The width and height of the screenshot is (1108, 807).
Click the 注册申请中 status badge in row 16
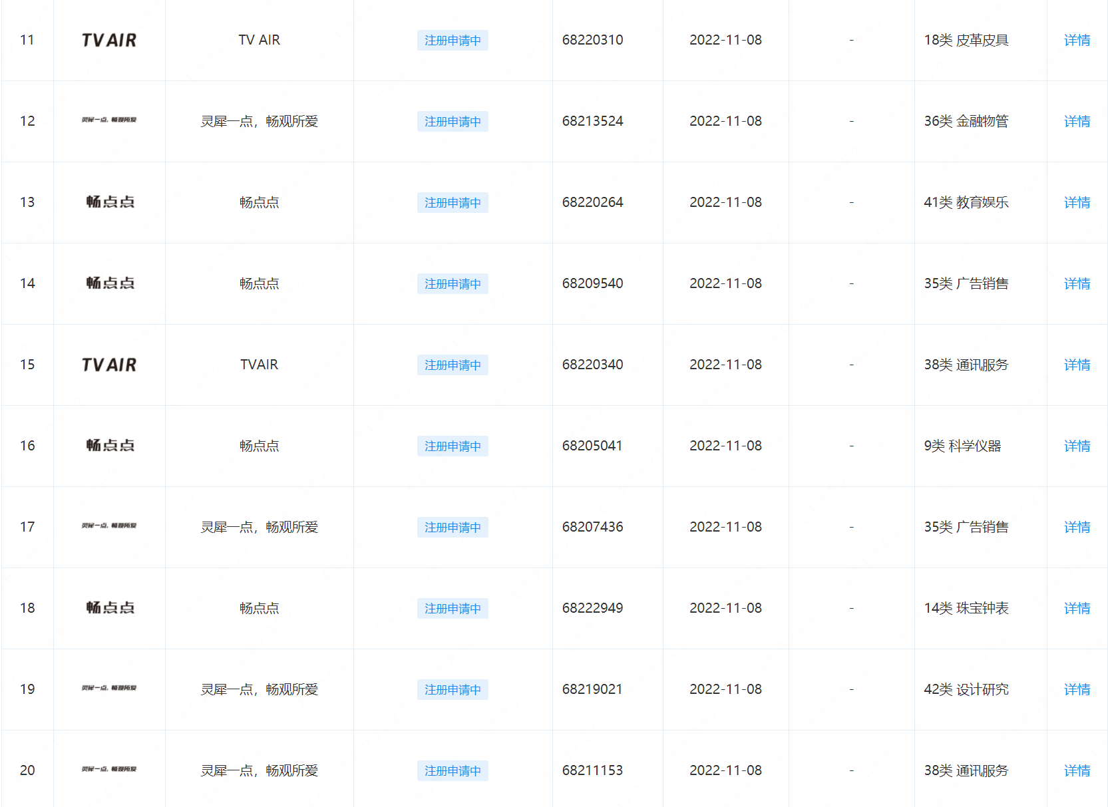coord(453,446)
